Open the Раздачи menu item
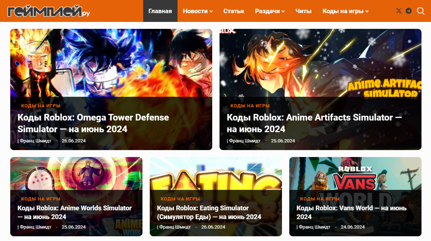 pos(267,11)
